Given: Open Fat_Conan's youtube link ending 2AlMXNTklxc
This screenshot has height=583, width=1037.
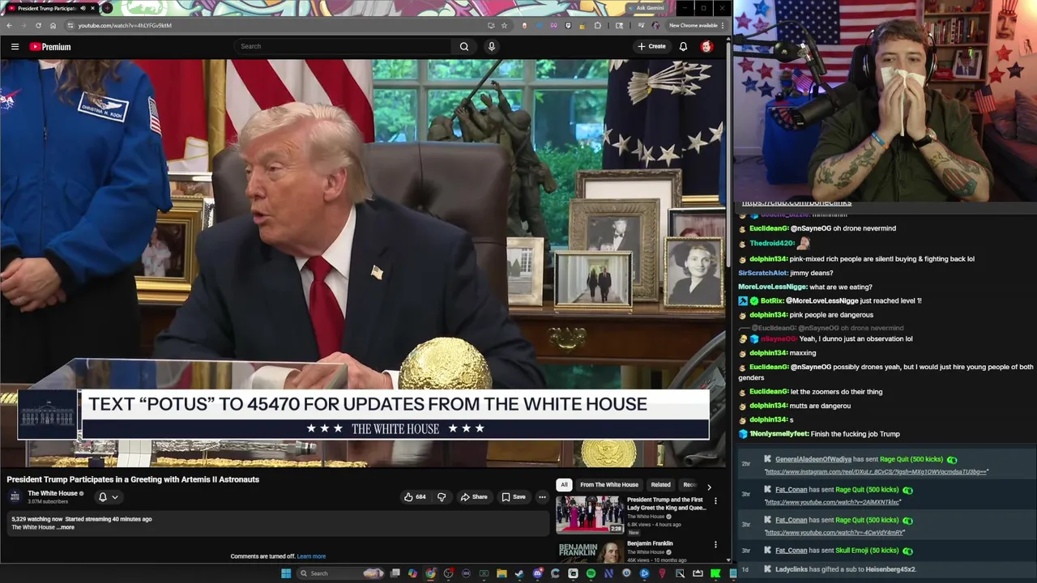Looking at the screenshot, I should 832,502.
